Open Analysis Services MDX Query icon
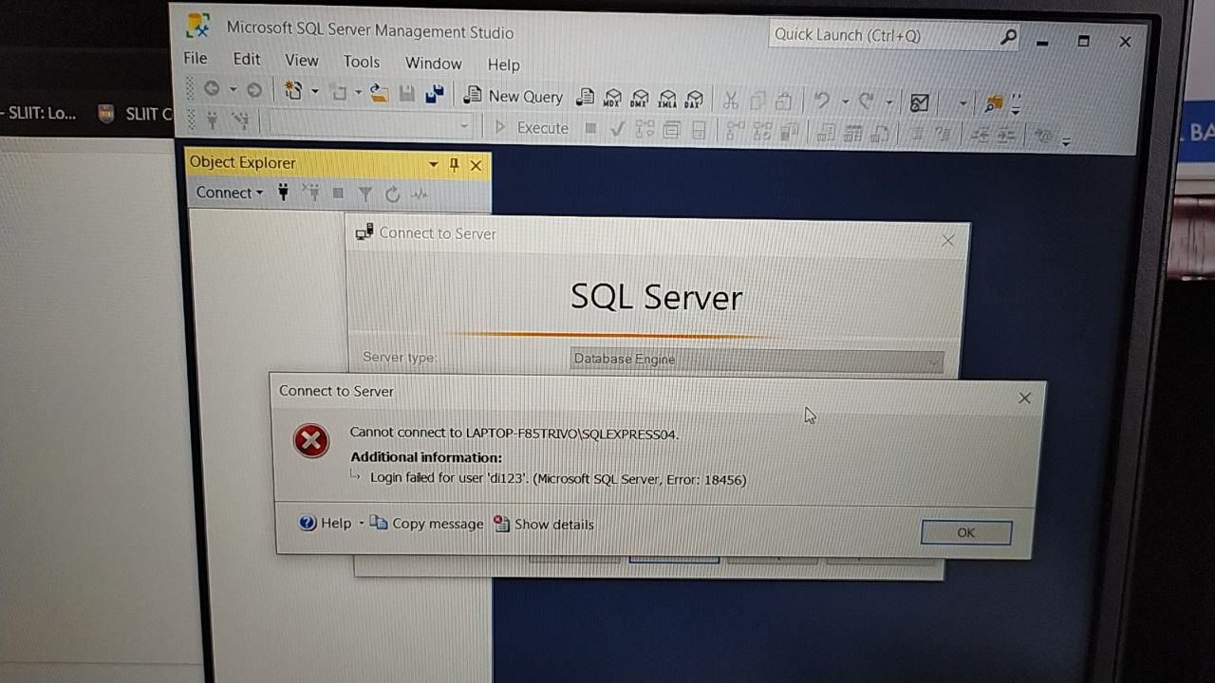 [x=612, y=98]
